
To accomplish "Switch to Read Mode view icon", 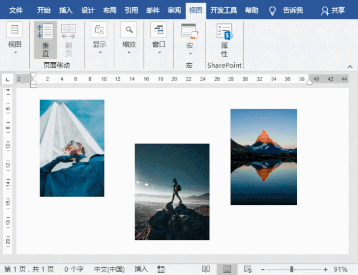I will coord(206,269).
